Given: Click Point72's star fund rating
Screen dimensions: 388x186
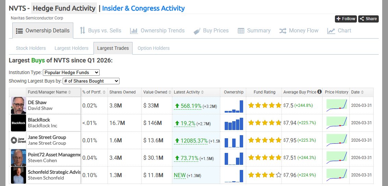Looking at the screenshot, I should coord(265,157).
